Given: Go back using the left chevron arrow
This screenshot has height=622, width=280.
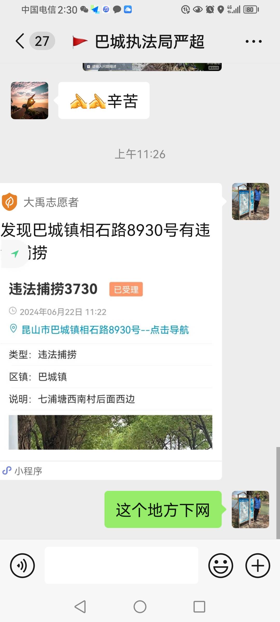Looking at the screenshot, I should pyautogui.click(x=20, y=41).
